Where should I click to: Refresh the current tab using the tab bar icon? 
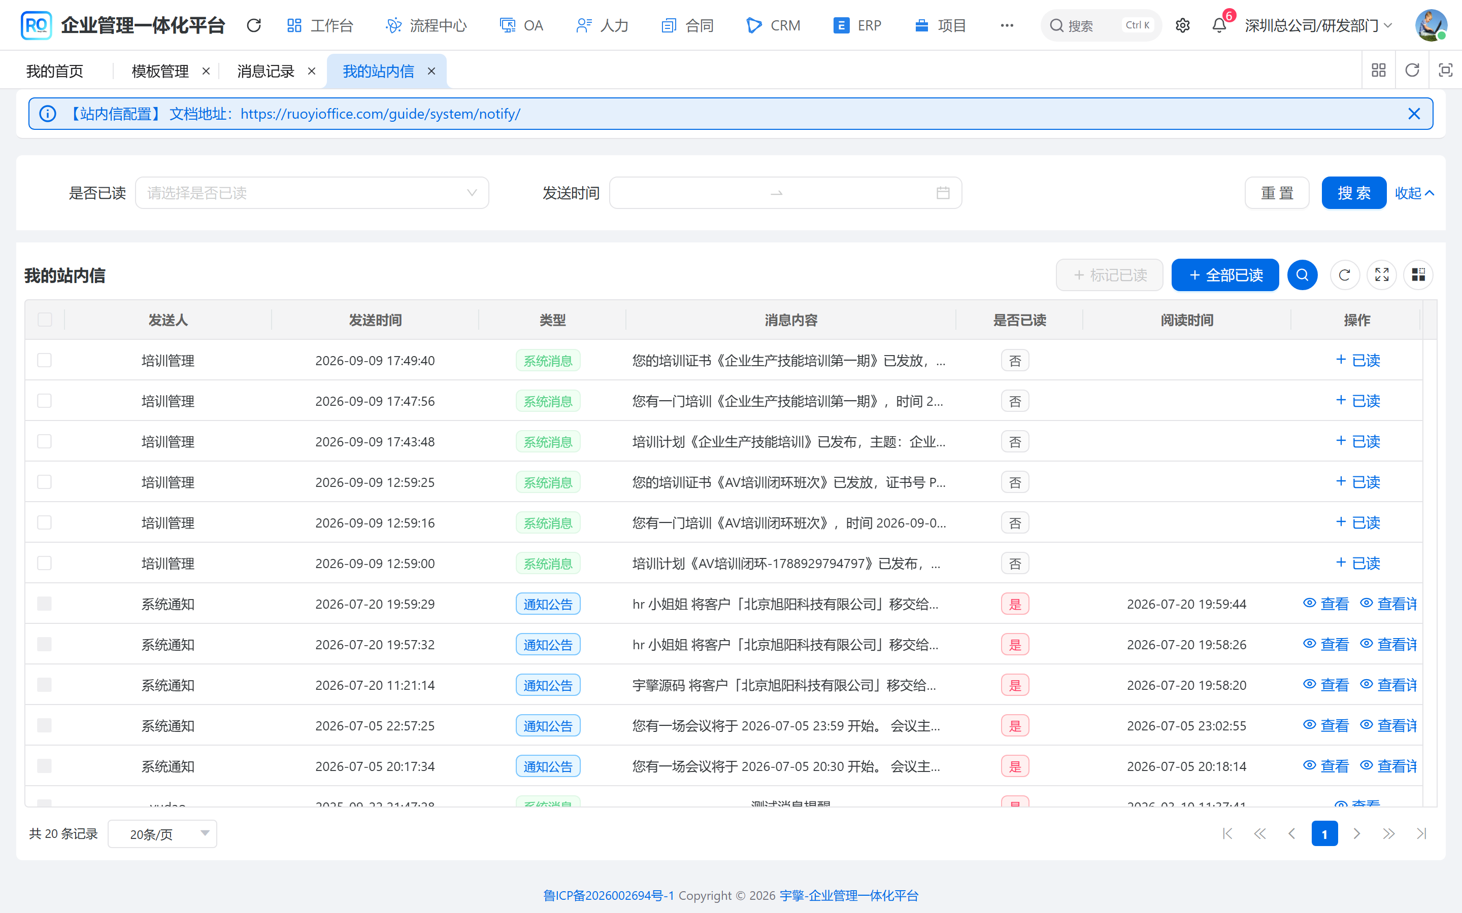click(x=1412, y=71)
